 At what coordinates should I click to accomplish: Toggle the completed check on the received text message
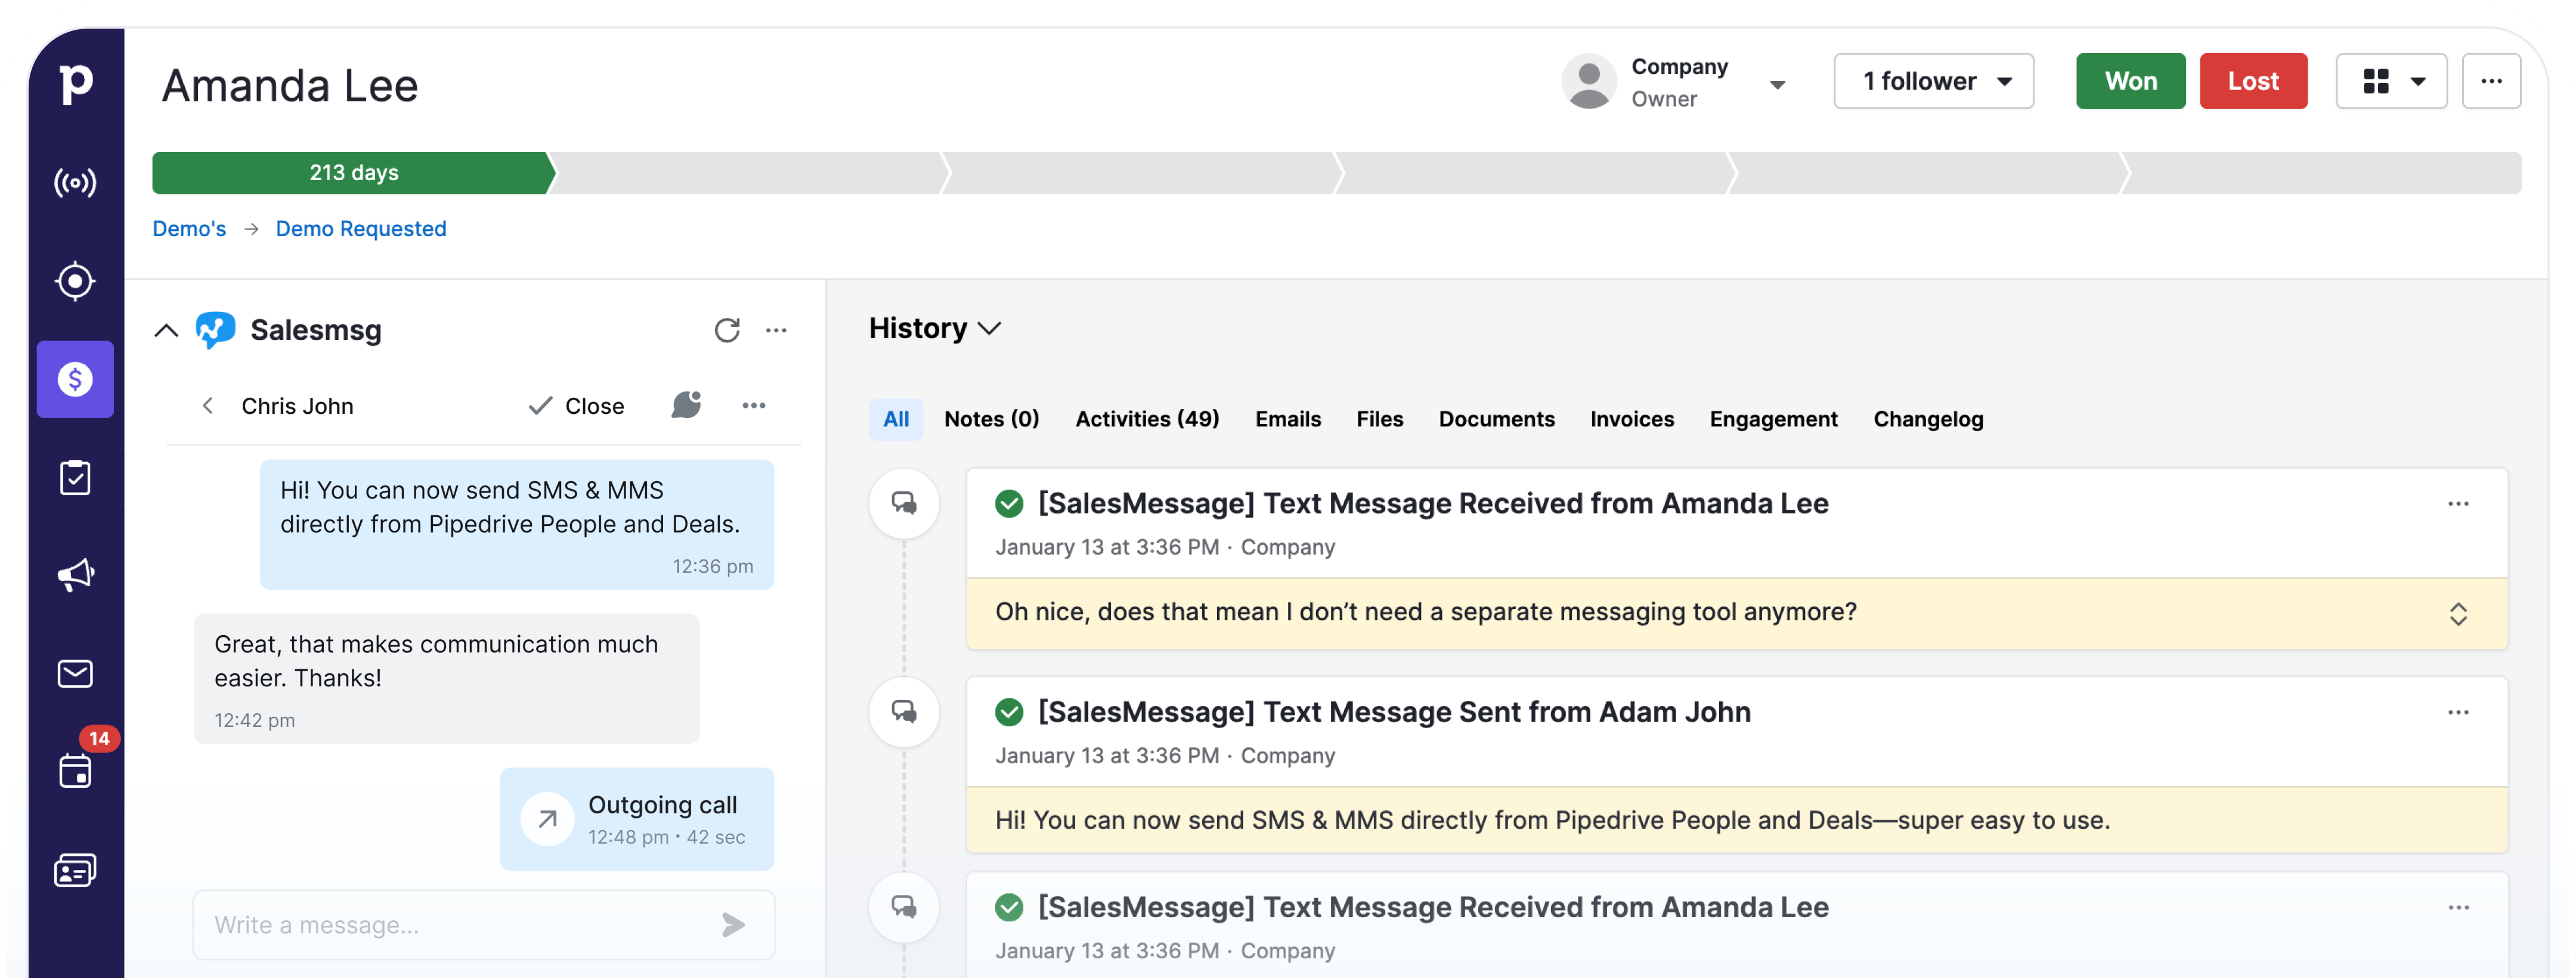coord(1008,503)
